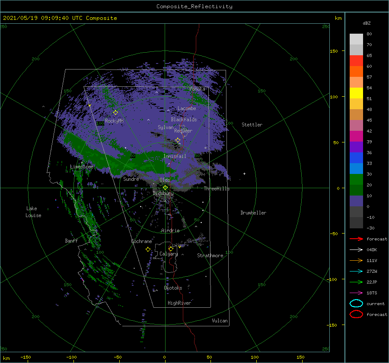Click the HighRiver town label
Screen dimensions: 389x363
(179, 303)
